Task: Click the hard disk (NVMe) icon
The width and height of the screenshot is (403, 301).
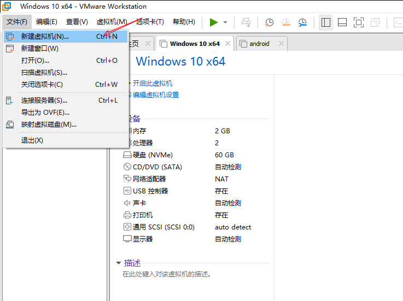Action: (x=127, y=155)
